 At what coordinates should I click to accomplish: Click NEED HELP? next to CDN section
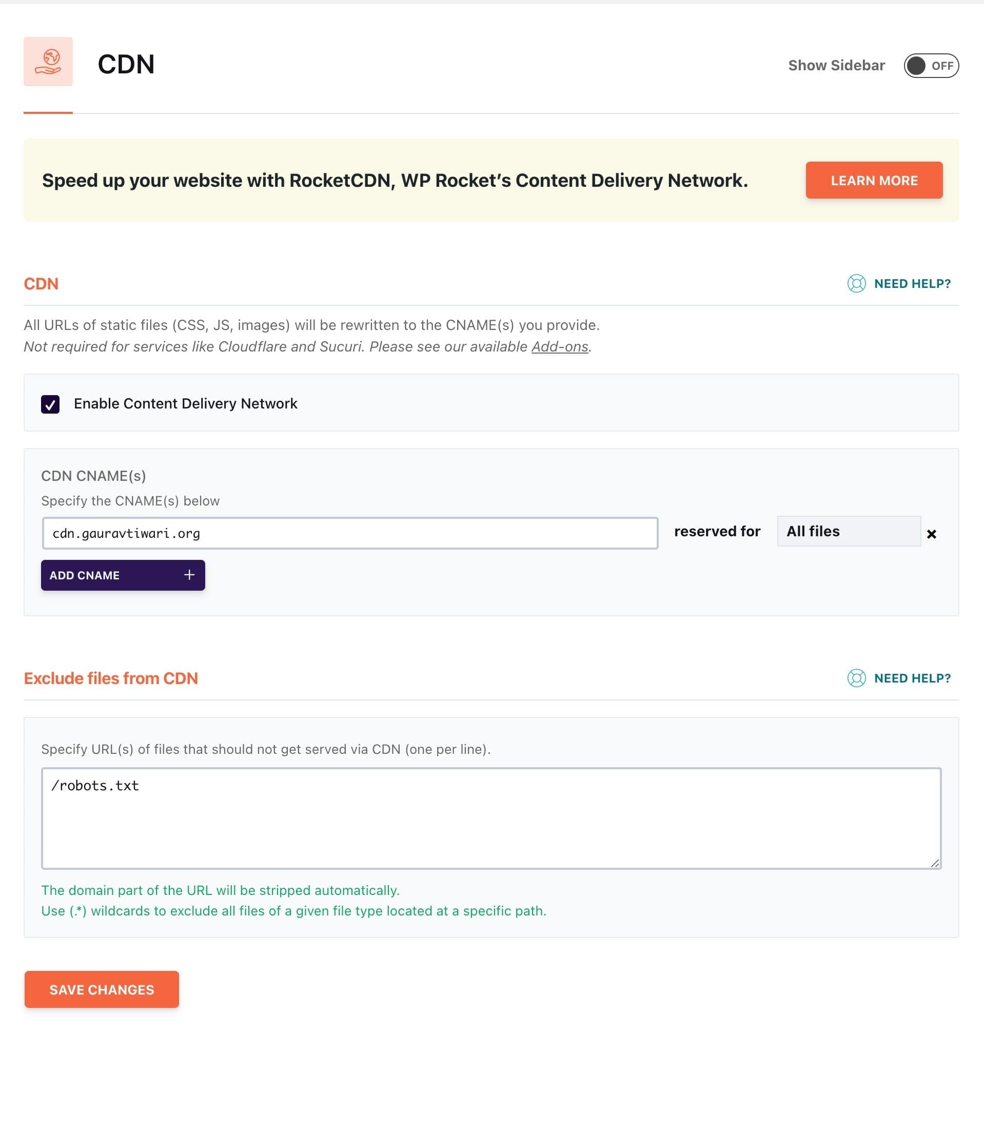(912, 284)
